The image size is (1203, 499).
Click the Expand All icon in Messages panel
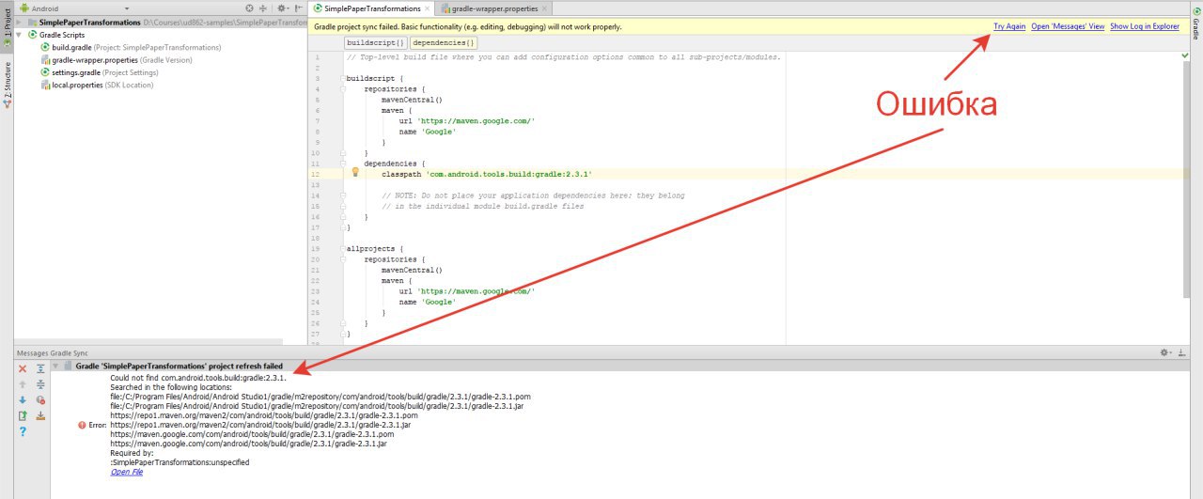pyautogui.click(x=40, y=369)
